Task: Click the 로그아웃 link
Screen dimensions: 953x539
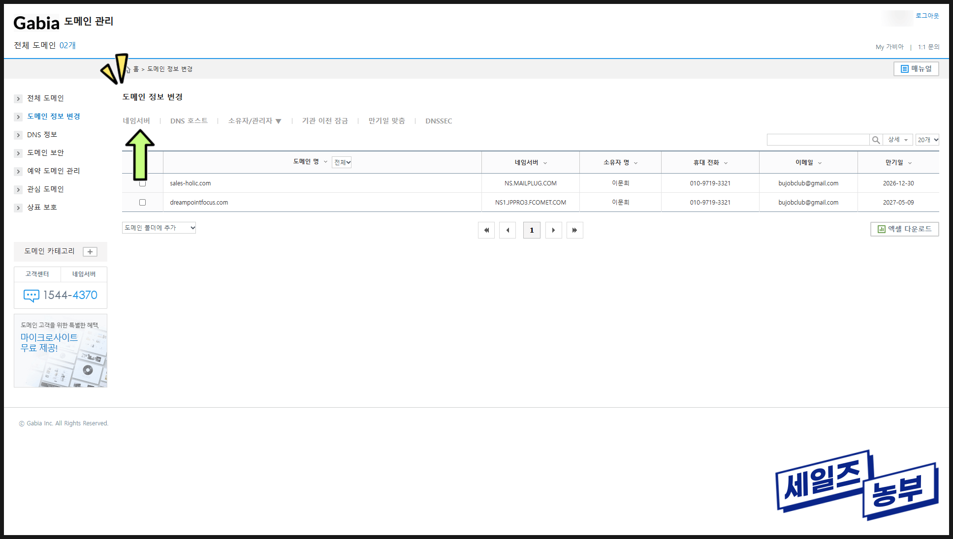Action: (927, 16)
